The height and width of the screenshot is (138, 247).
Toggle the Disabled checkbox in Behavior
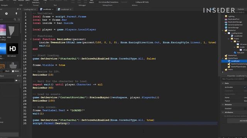coord(245,108)
